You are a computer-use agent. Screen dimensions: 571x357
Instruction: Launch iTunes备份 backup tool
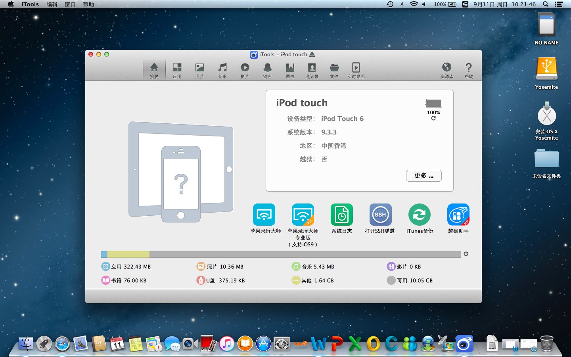click(419, 215)
